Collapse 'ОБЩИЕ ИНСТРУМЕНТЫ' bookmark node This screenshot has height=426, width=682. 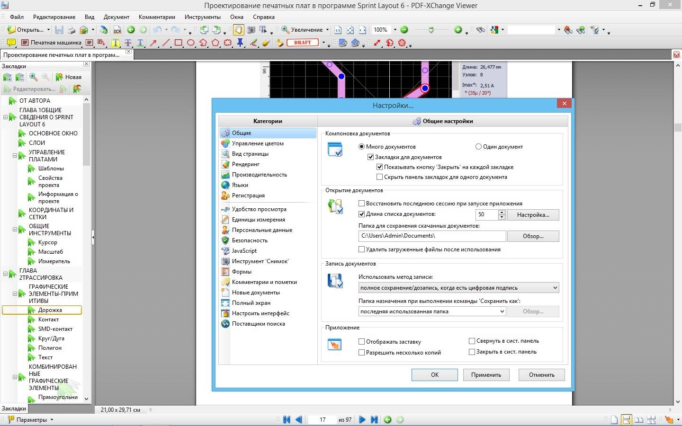(x=15, y=230)
